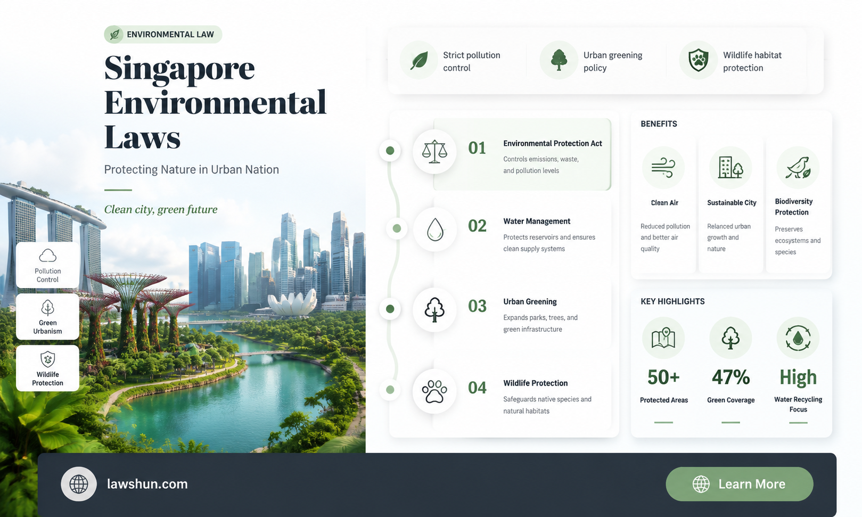Click the Safeguards native species description
Screen dimensions: 862x517
(547, 405)
